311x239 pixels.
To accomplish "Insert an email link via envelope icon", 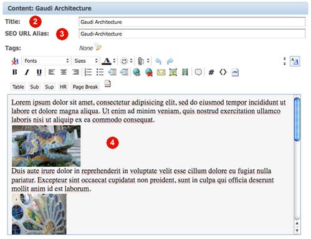I will [x=161, y=72].
